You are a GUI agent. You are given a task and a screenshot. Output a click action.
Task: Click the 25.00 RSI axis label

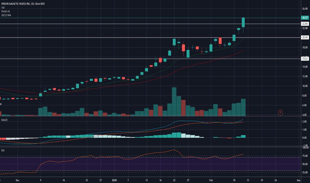pos(305,172)
